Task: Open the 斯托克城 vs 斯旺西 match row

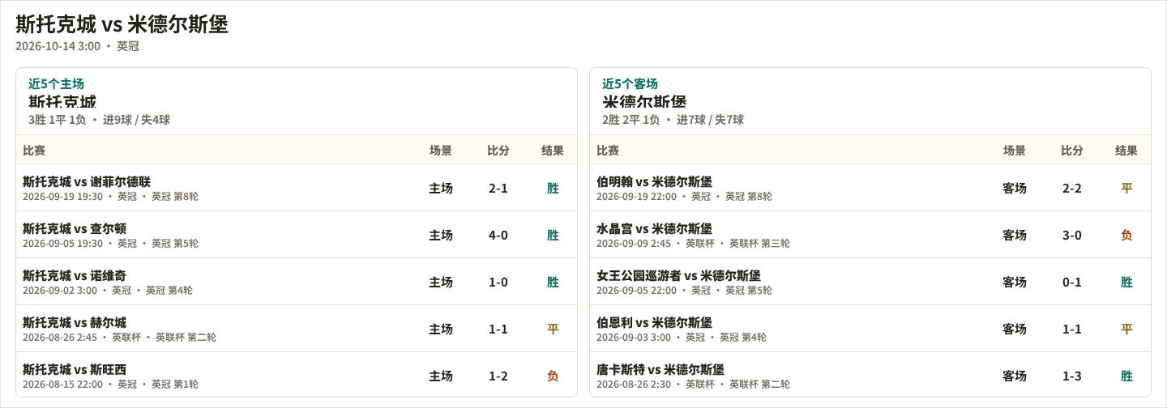Action: pyautogui.click(x=297, y=375)
